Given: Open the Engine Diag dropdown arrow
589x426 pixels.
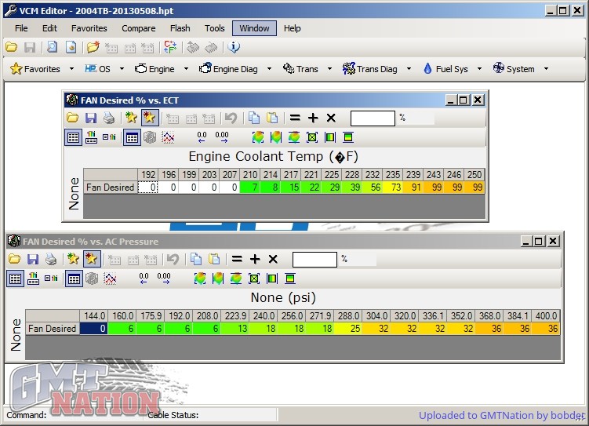Looking at the screenshot, I should coord(268,69).
